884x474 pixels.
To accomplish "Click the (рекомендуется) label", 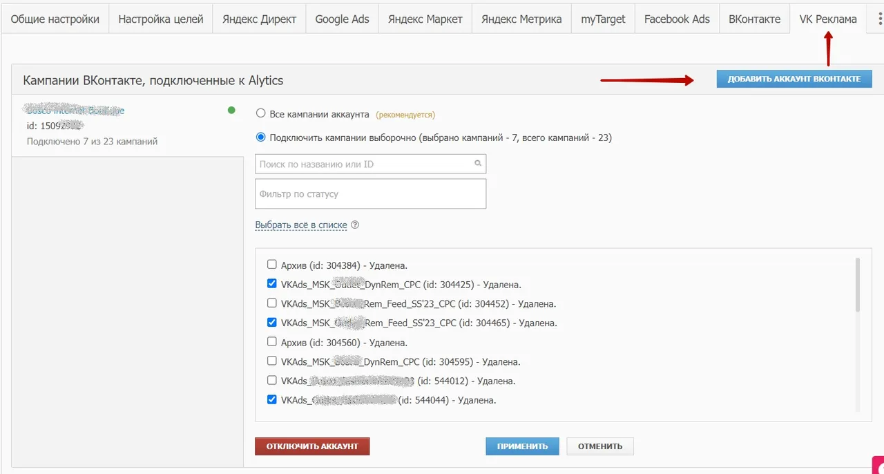I will (405, 115).
